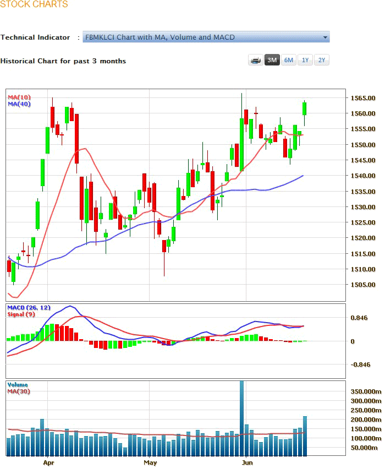Click the Apr label on the time axis
Viewport: 385px width, 468px height.
click(x=49, y=463)
